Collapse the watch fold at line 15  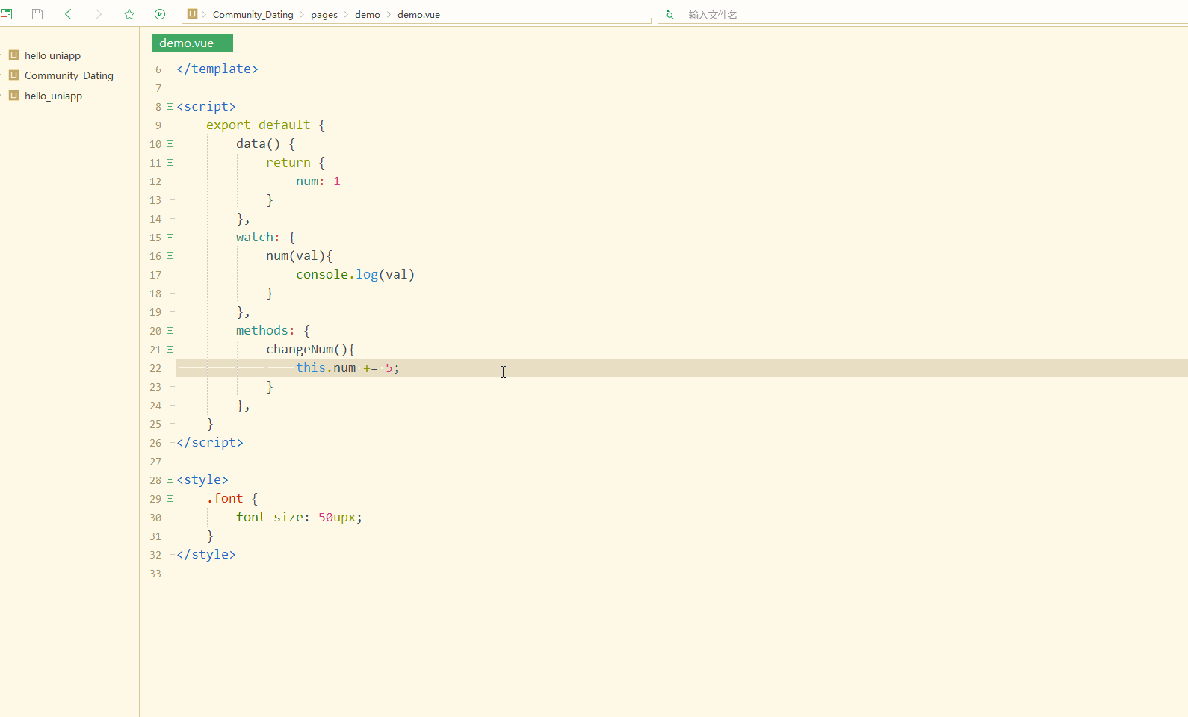coord(170,237)
